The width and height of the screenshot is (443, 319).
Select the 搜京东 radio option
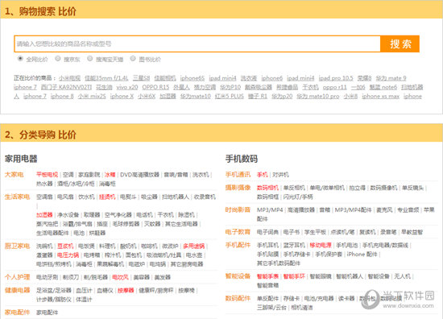pyautogui.click(x=58, y=59)
